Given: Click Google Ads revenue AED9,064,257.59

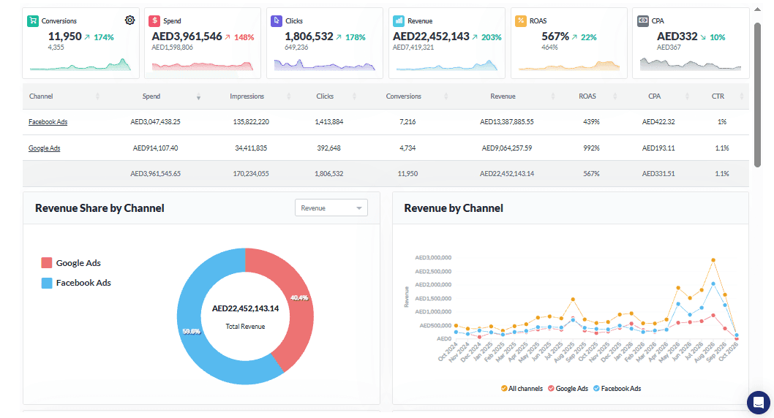Looking at the screenshot, I should (x=507, y=148).
